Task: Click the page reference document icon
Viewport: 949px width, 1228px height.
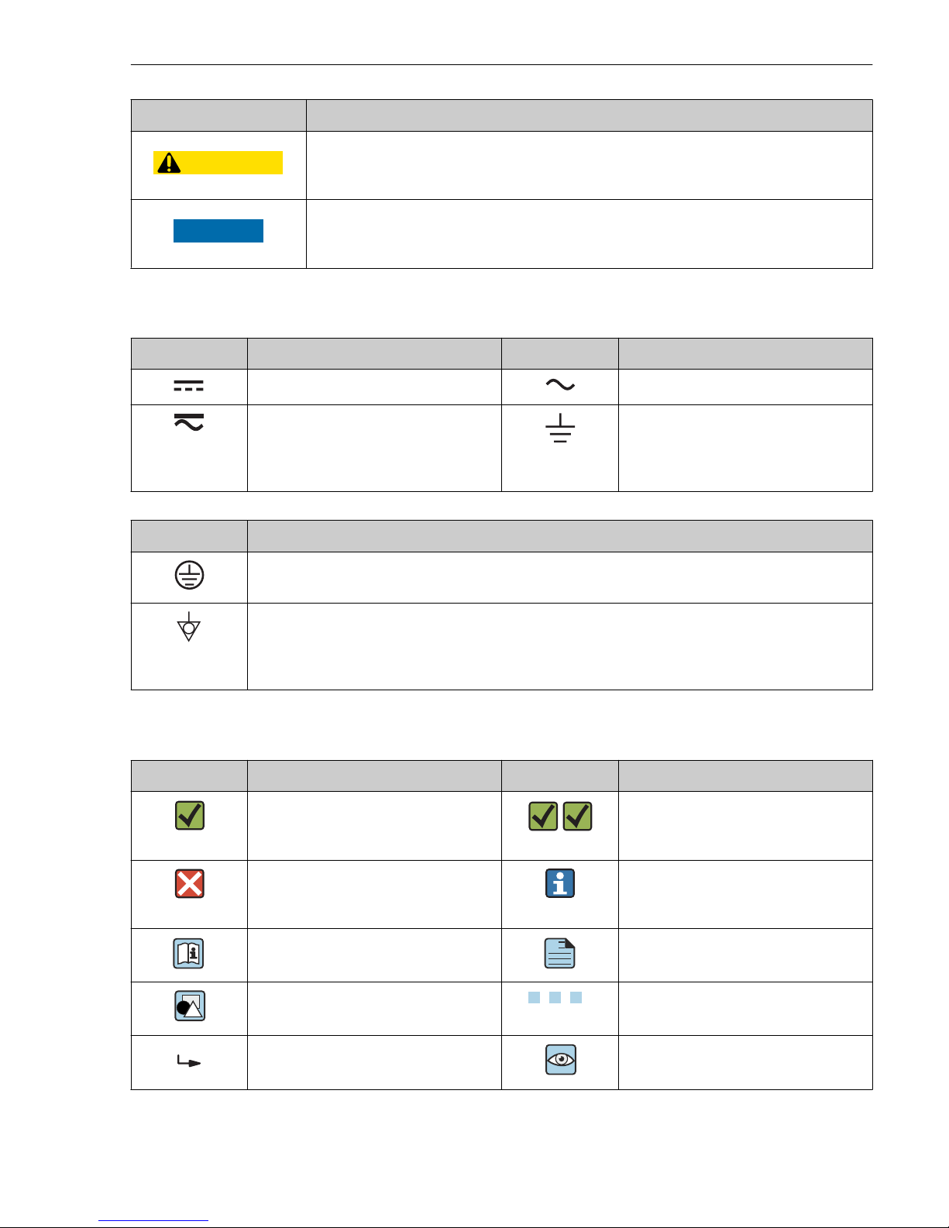Action: [x=560, y=954]
